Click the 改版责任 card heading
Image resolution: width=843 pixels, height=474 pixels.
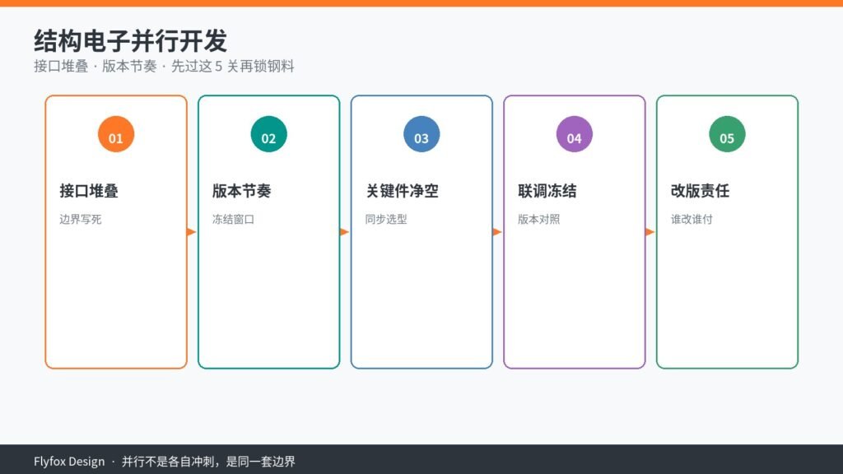[x=700, y=191]
